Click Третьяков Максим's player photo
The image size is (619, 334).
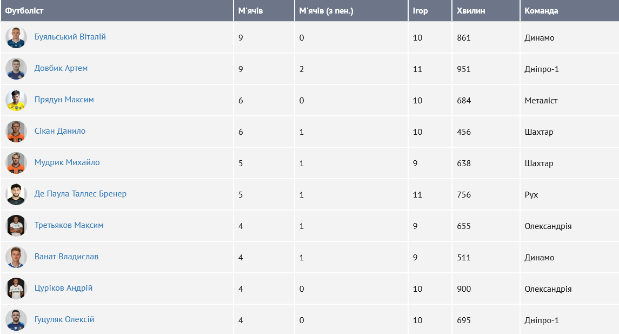[16, 226]
